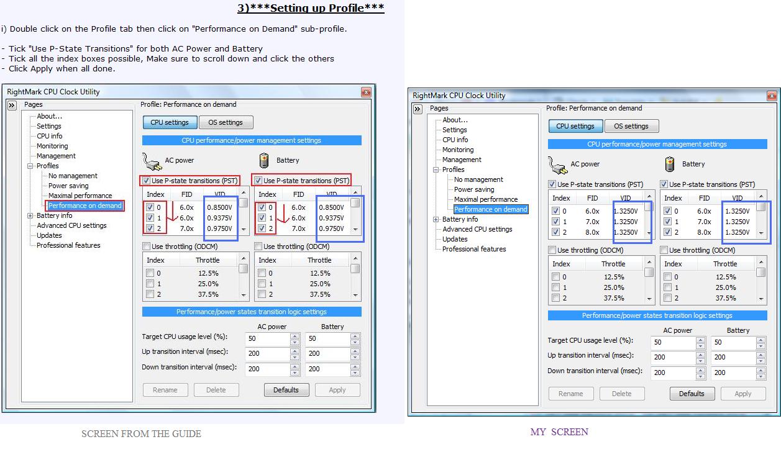Collapse the Pages panel in My Screen window
Screen dimensions: 781x470
tap(418, 109)
